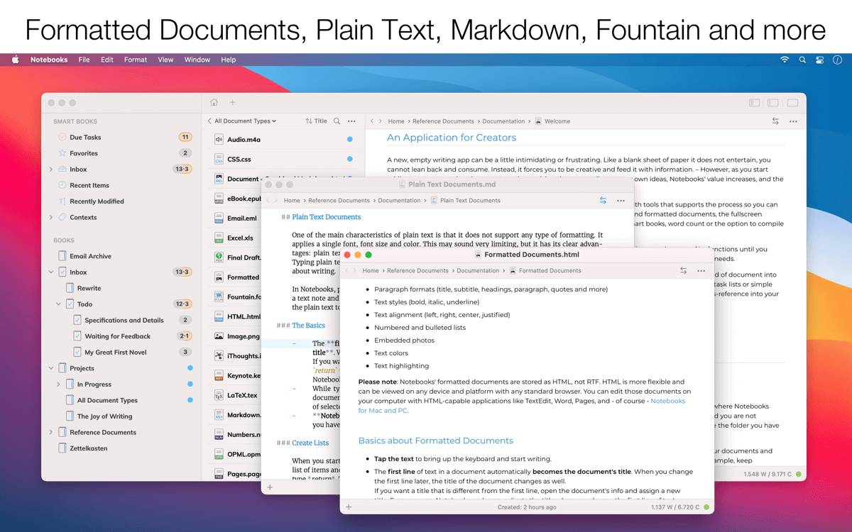Check the My Great First Novel checkbox
This screenshot has height=532, width=852.
77,353
